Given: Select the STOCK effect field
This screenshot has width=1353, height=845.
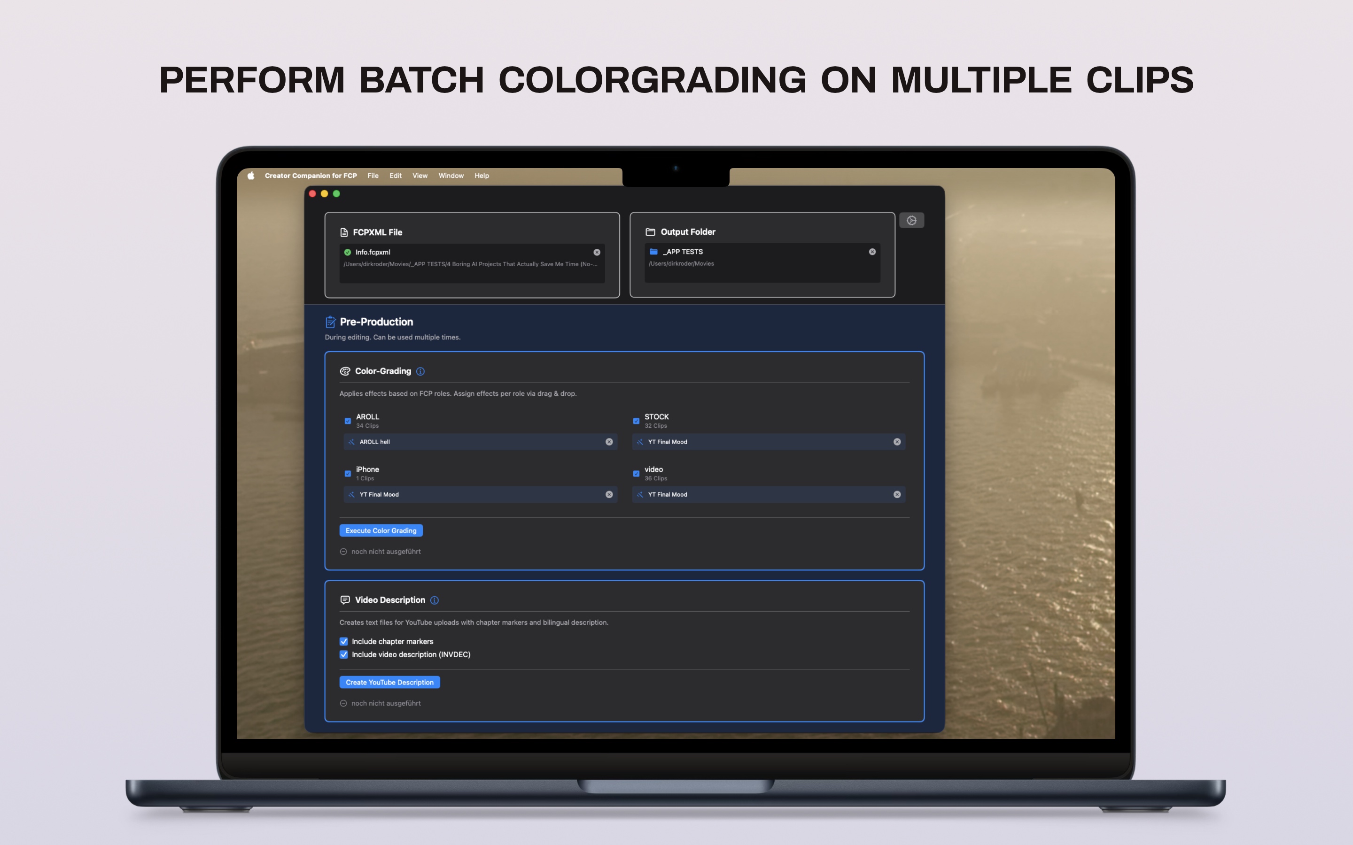Looking at the screenshot, I should (x=768, y=441).
